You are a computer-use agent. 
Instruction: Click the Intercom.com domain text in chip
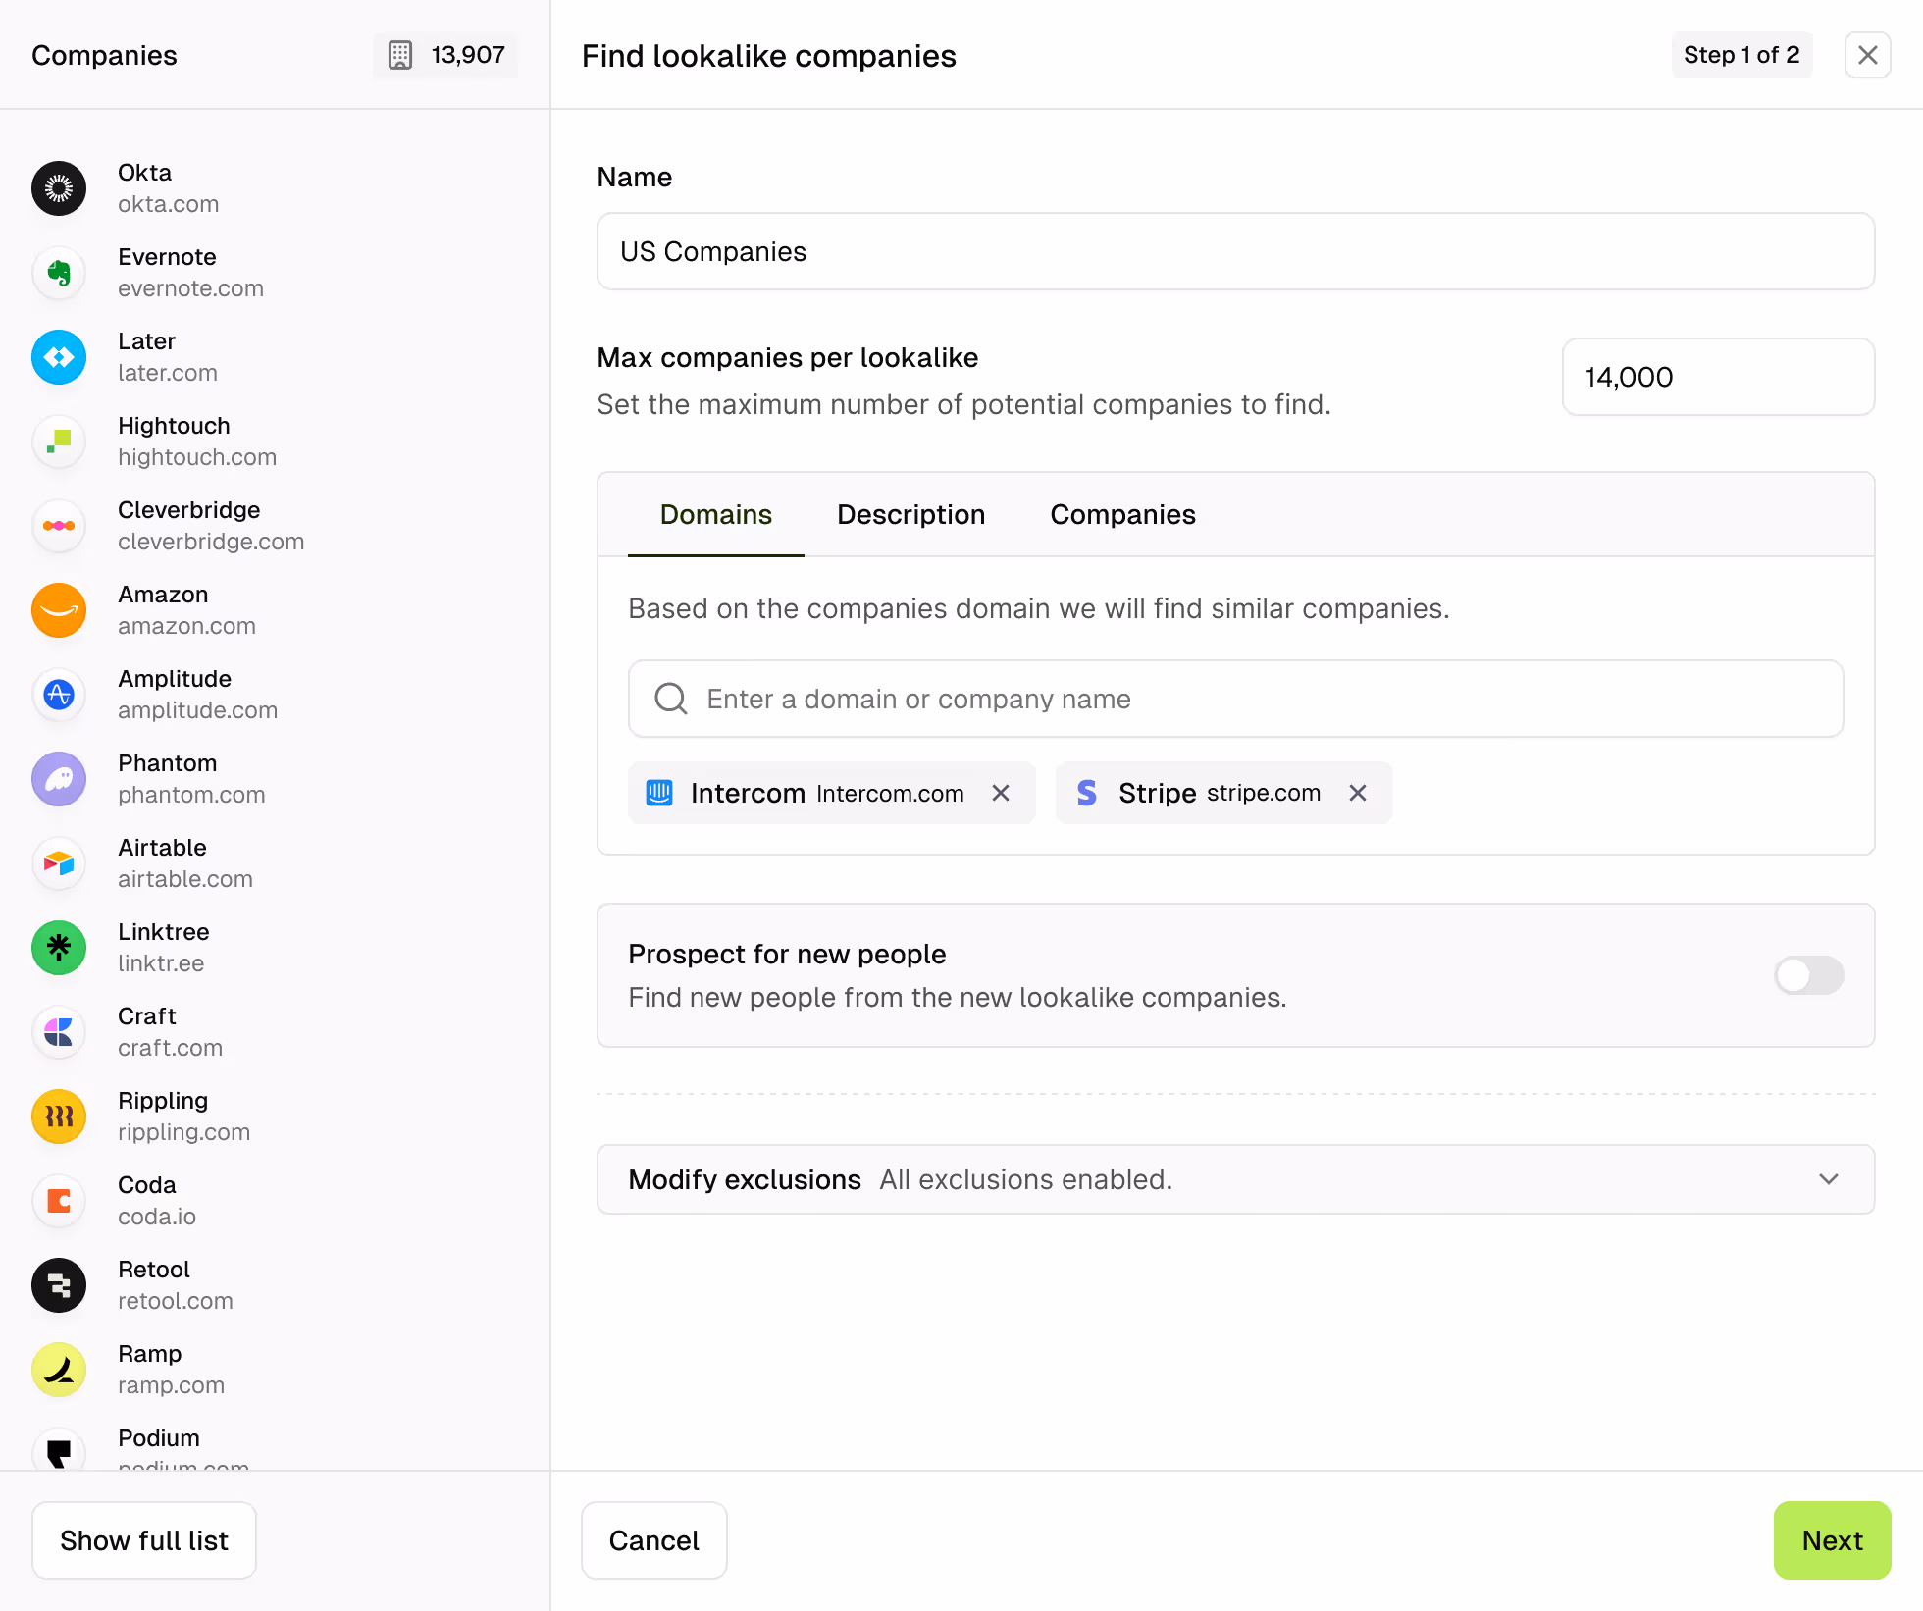coord(890,794)
